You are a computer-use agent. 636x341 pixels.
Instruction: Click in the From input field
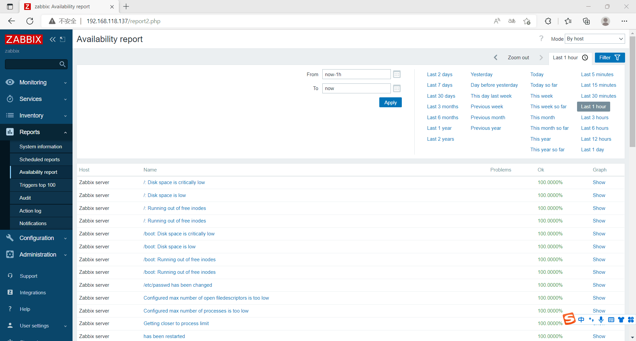pyautogui.click(x=356, y=74)
